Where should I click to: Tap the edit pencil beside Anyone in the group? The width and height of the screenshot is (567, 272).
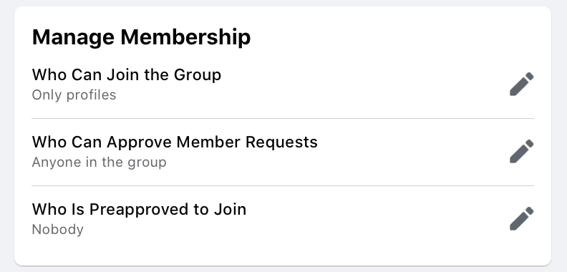coord(521,151)
